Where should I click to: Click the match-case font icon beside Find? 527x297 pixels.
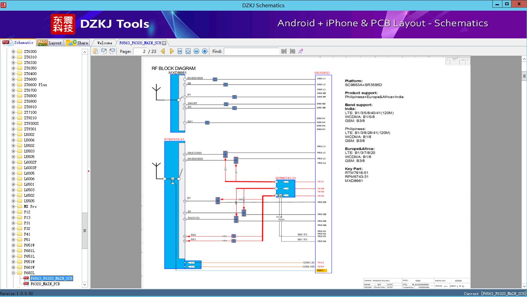pos(301,51)
